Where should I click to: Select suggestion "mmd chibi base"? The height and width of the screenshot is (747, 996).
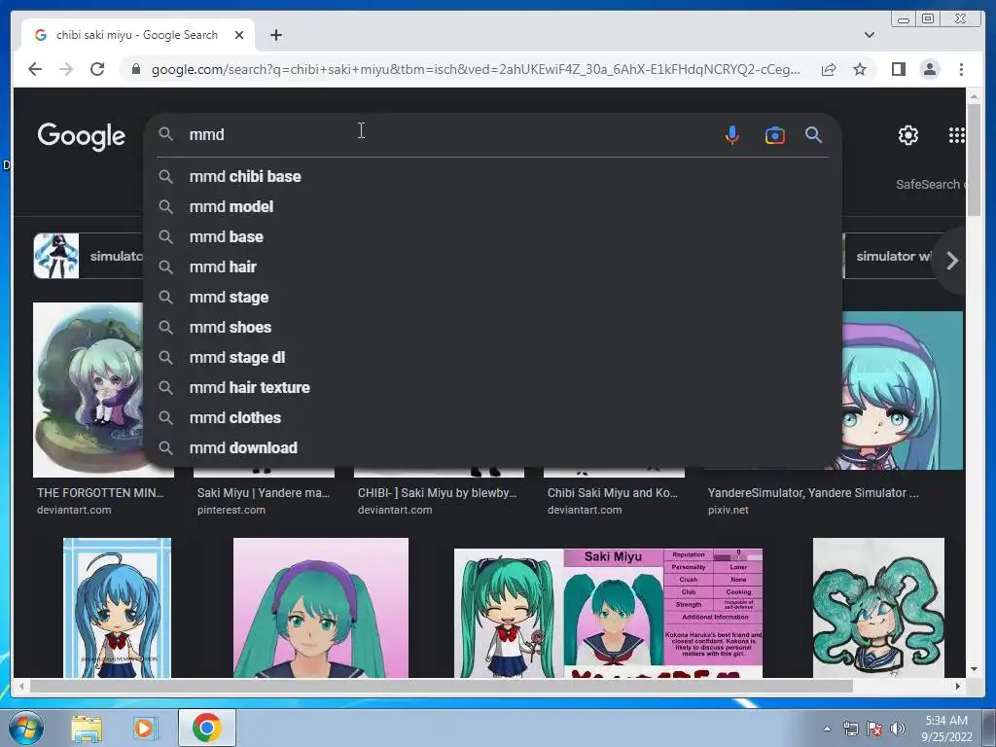[492, 177]
